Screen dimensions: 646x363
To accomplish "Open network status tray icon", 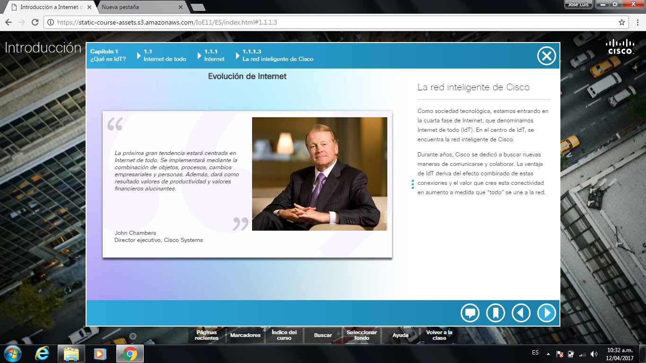I will coord(582,354).
